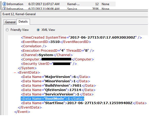Screen dimensions: 167x118
Task: Click the Event 12, Kernel-General header
Action: coord(19,14)
